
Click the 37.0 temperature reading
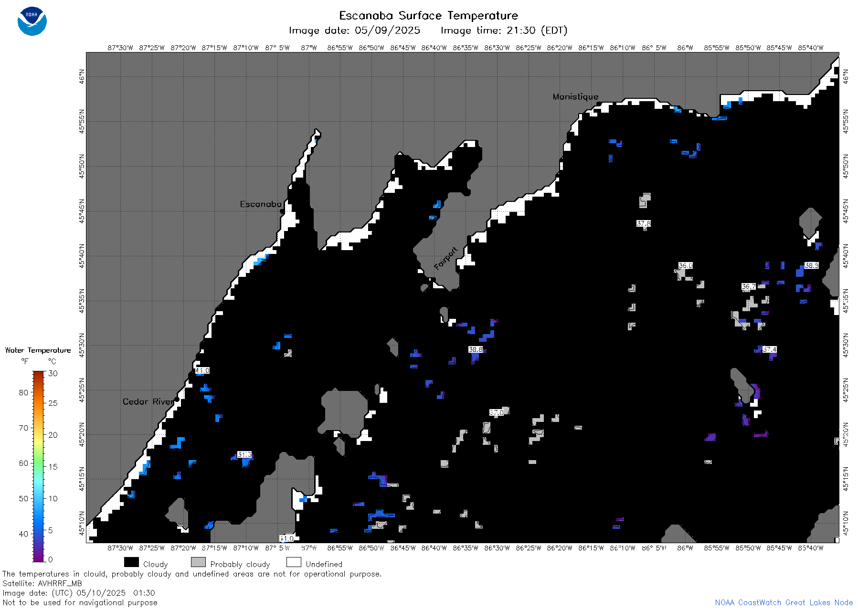coord(496,412)
